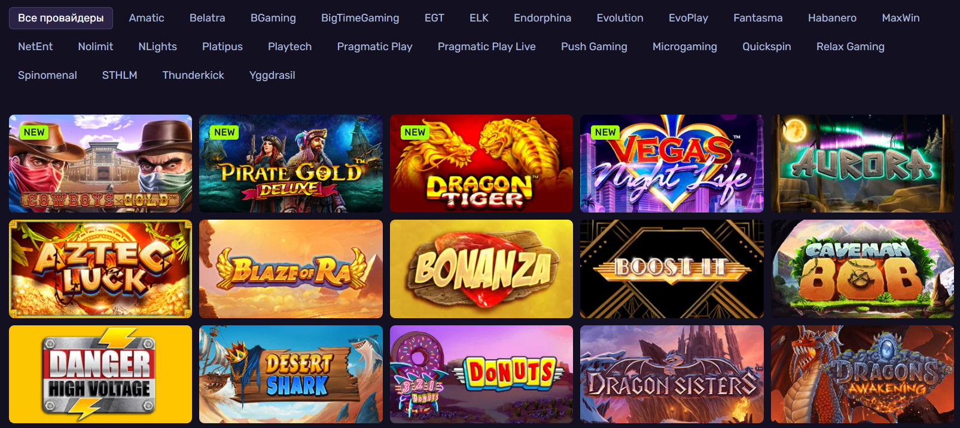
Task: Select the Bonanza game tile
Action: pyautogui.click(x=481, y=269)
